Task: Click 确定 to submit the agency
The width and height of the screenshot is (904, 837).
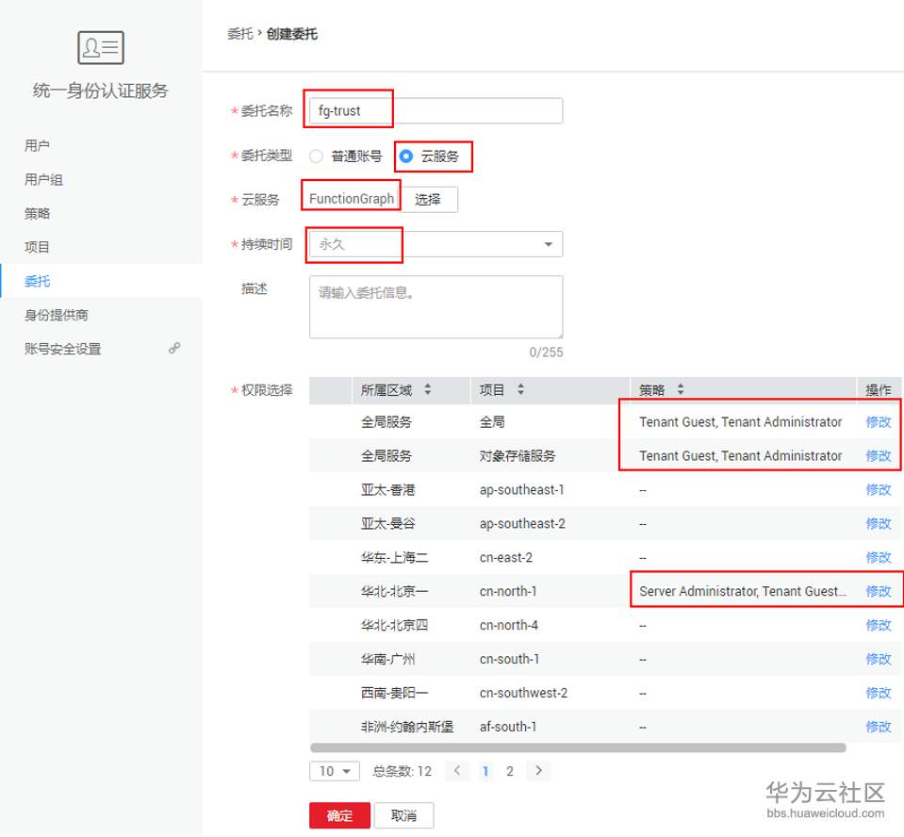Action: (339, 815)
